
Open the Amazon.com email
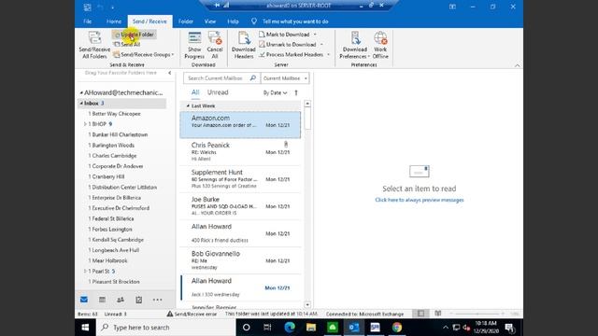240,124
